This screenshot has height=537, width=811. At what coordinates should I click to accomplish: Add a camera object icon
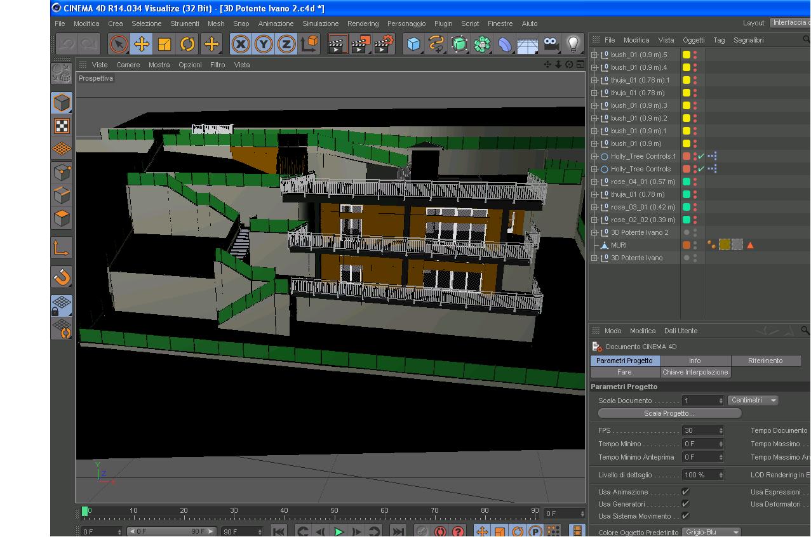pos(551,44)
